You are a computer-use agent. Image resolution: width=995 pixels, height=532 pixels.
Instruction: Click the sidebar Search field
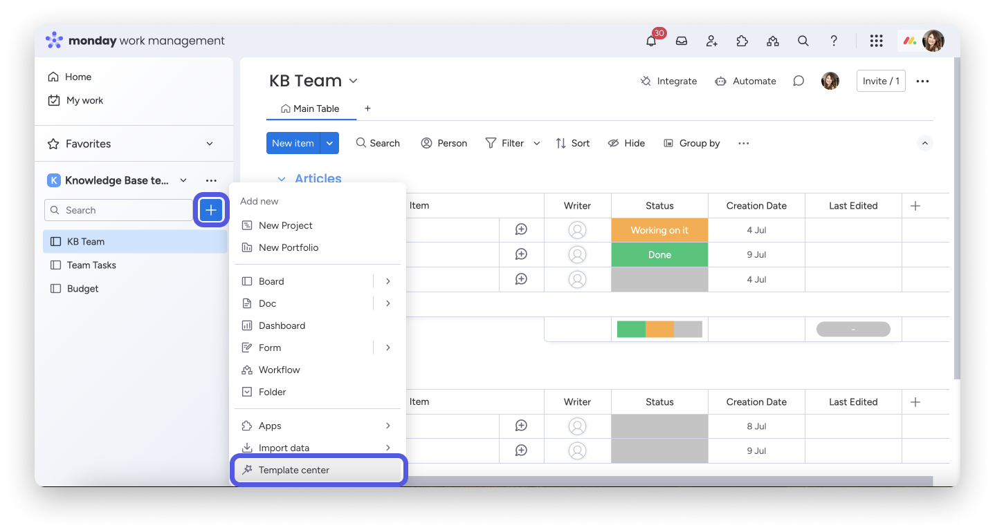[x=118, y=210]
